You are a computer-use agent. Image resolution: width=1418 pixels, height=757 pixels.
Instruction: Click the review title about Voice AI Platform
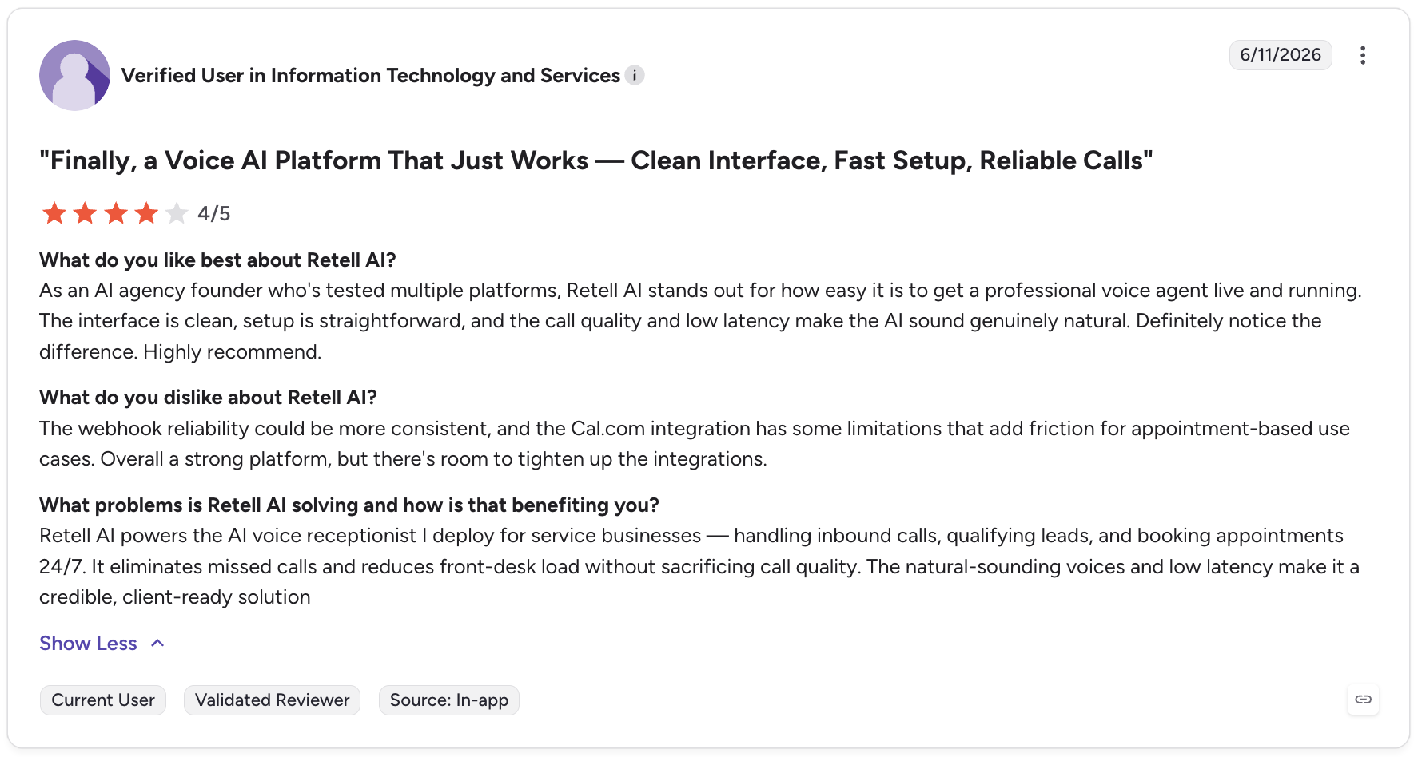pos(596,161)
